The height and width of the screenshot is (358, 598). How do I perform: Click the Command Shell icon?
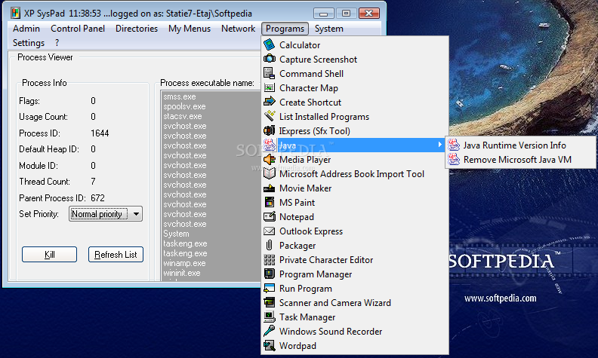pyautogui.click(x=270, y=74)
